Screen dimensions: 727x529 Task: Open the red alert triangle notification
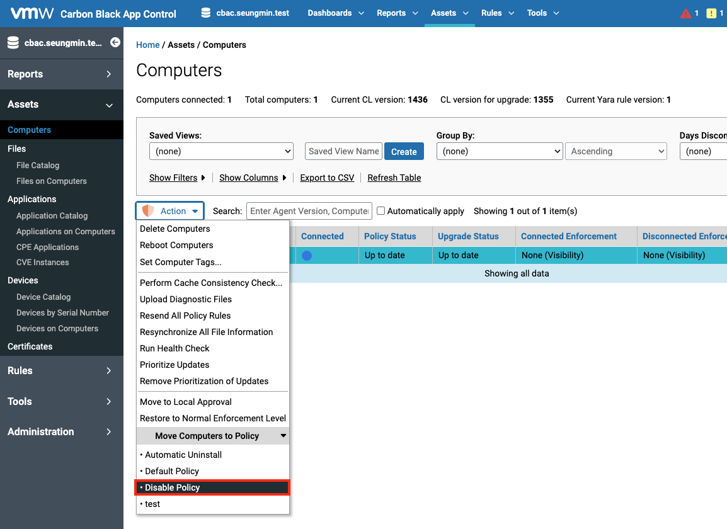coord(685,13)
